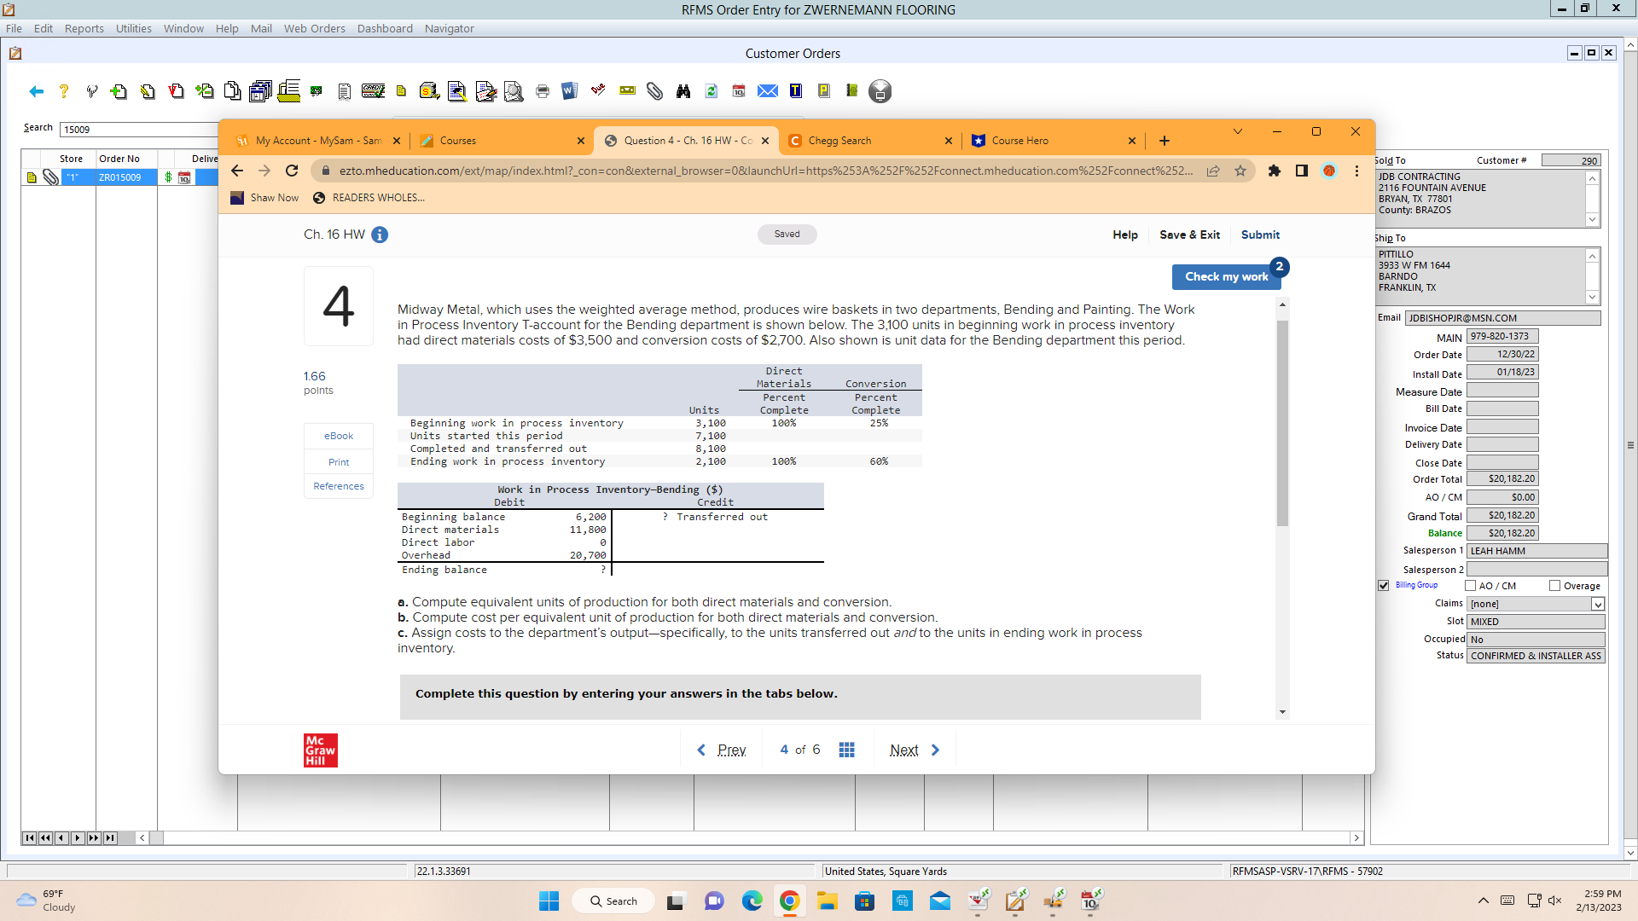Open Chrome's three-dot customize menu
Screen dimensions: 1638x921
[1356, 171]
